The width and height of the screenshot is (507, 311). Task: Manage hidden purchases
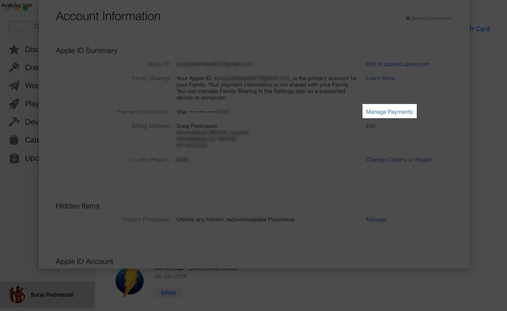pyautogui.click(x=376, y=219)
